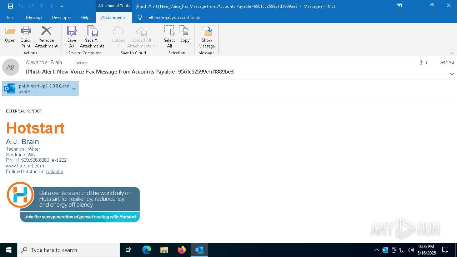The width and height of the screenshot is (457, 257).
Task: Click the network tray icon
Action: point(402,250)
